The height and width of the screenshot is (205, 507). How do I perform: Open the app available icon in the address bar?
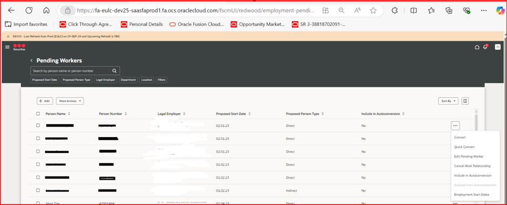[x=326, y=11]
